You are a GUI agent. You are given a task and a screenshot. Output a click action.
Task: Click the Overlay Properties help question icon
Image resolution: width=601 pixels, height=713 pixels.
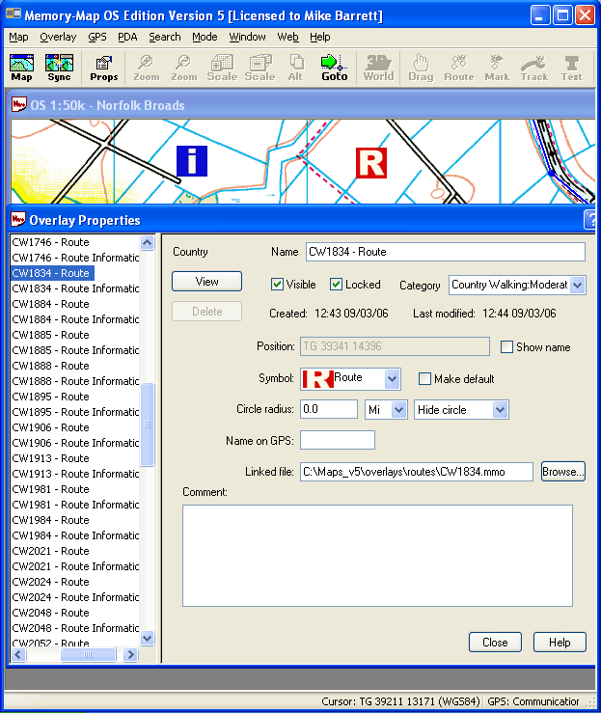click(x=590, y=220)
